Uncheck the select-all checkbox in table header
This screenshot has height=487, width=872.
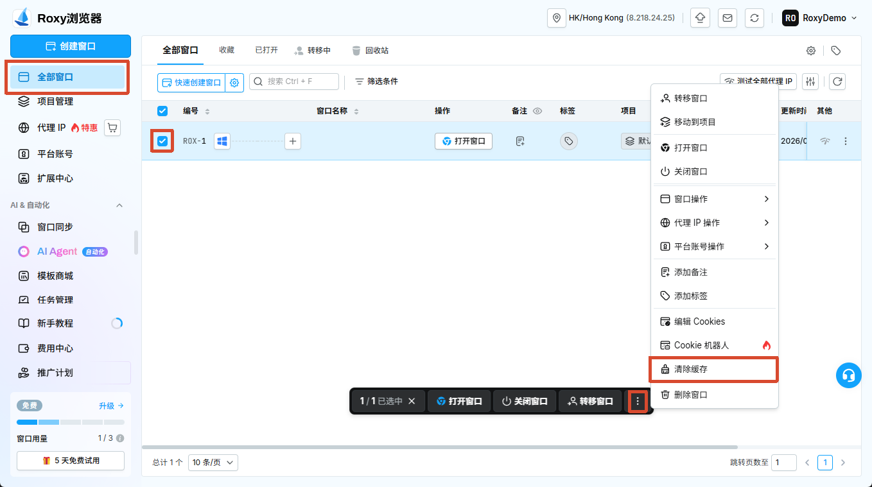162,111
